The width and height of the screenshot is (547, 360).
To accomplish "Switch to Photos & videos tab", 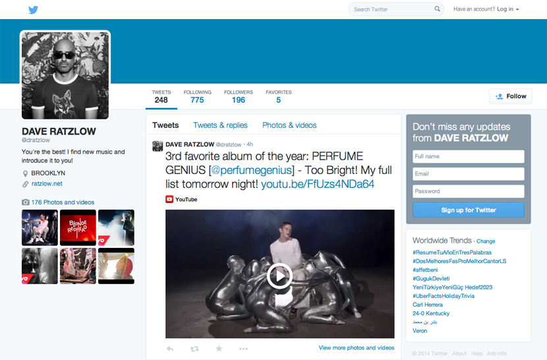I will coord(289,125).
